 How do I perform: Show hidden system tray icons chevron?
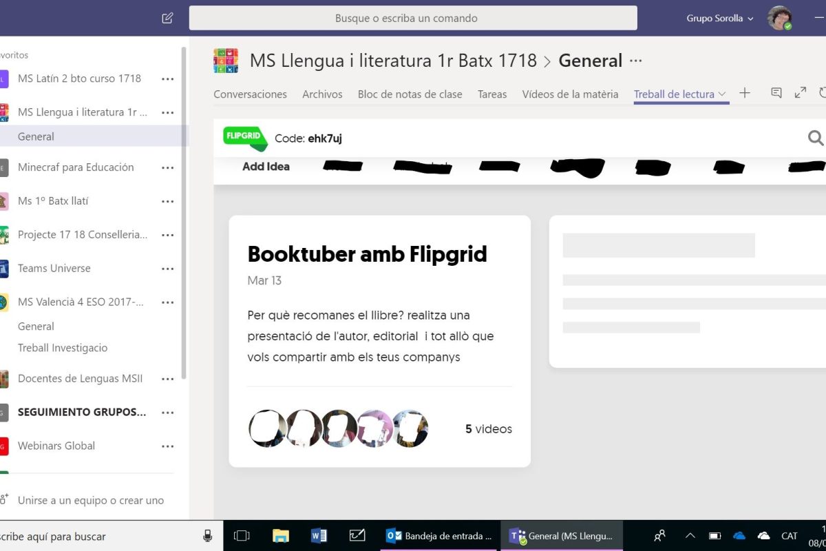[690, 536]
